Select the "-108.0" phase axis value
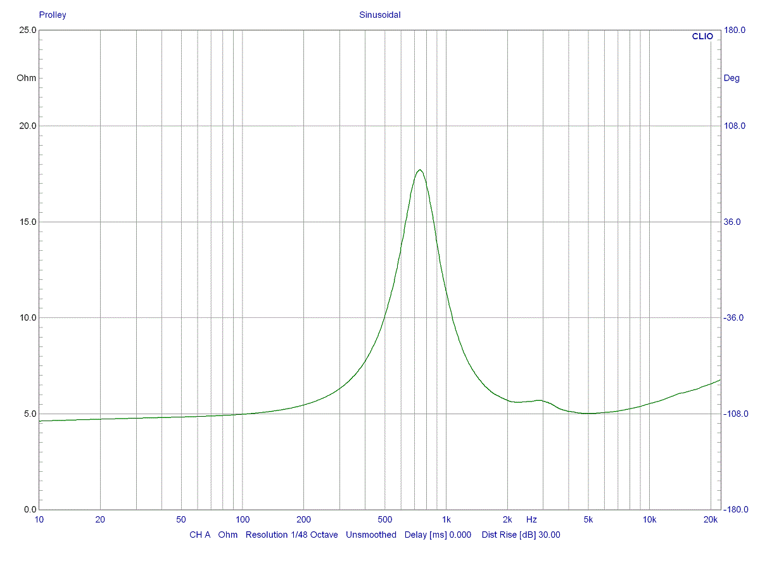Image resolution: width=760 pixels, height=570 pixels. click(735, 414)
